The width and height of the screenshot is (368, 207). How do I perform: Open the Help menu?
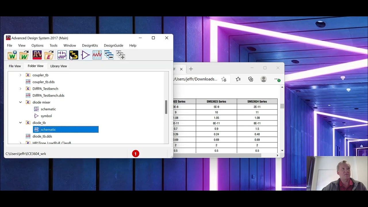tap(133, 45)
